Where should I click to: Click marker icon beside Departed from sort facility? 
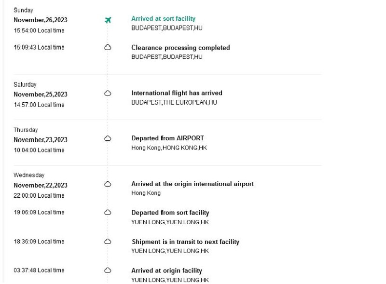pos(108,212)
